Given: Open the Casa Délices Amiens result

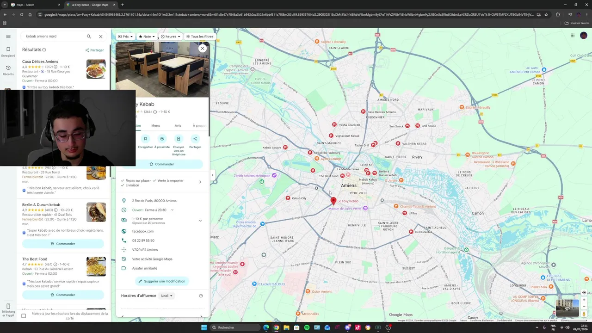Looking at the screenshot, I should pos(40,62).
